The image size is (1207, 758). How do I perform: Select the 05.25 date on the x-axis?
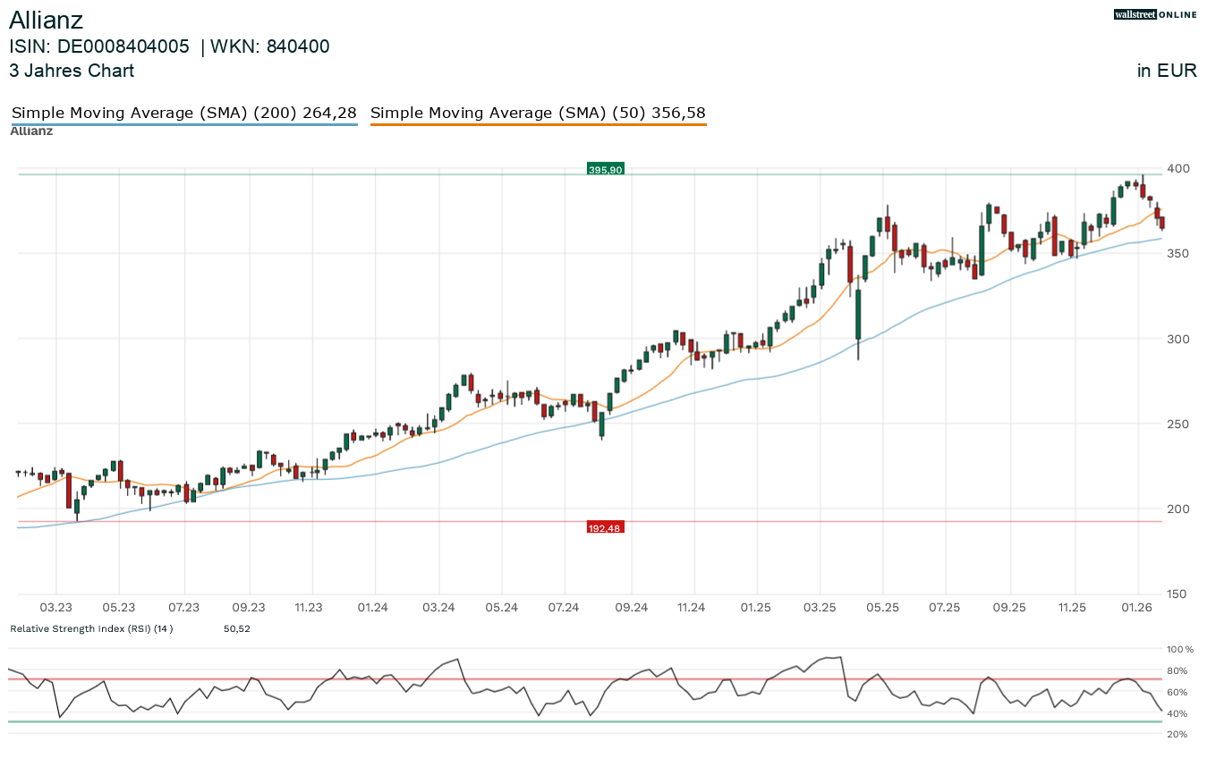(x=882, y=608)
